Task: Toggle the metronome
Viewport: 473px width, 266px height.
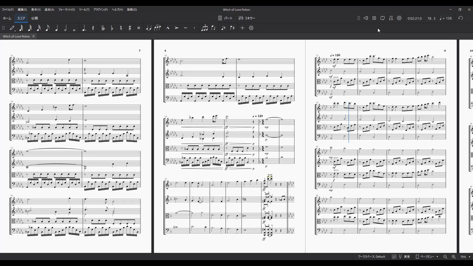Action: 391,18
